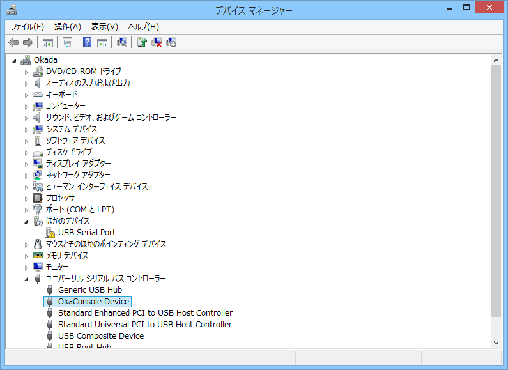The width and height of the screenshot is (508, 370).
Task: Expand the DVD/CD-ROM ドライブ node
Action: [26, 72]
